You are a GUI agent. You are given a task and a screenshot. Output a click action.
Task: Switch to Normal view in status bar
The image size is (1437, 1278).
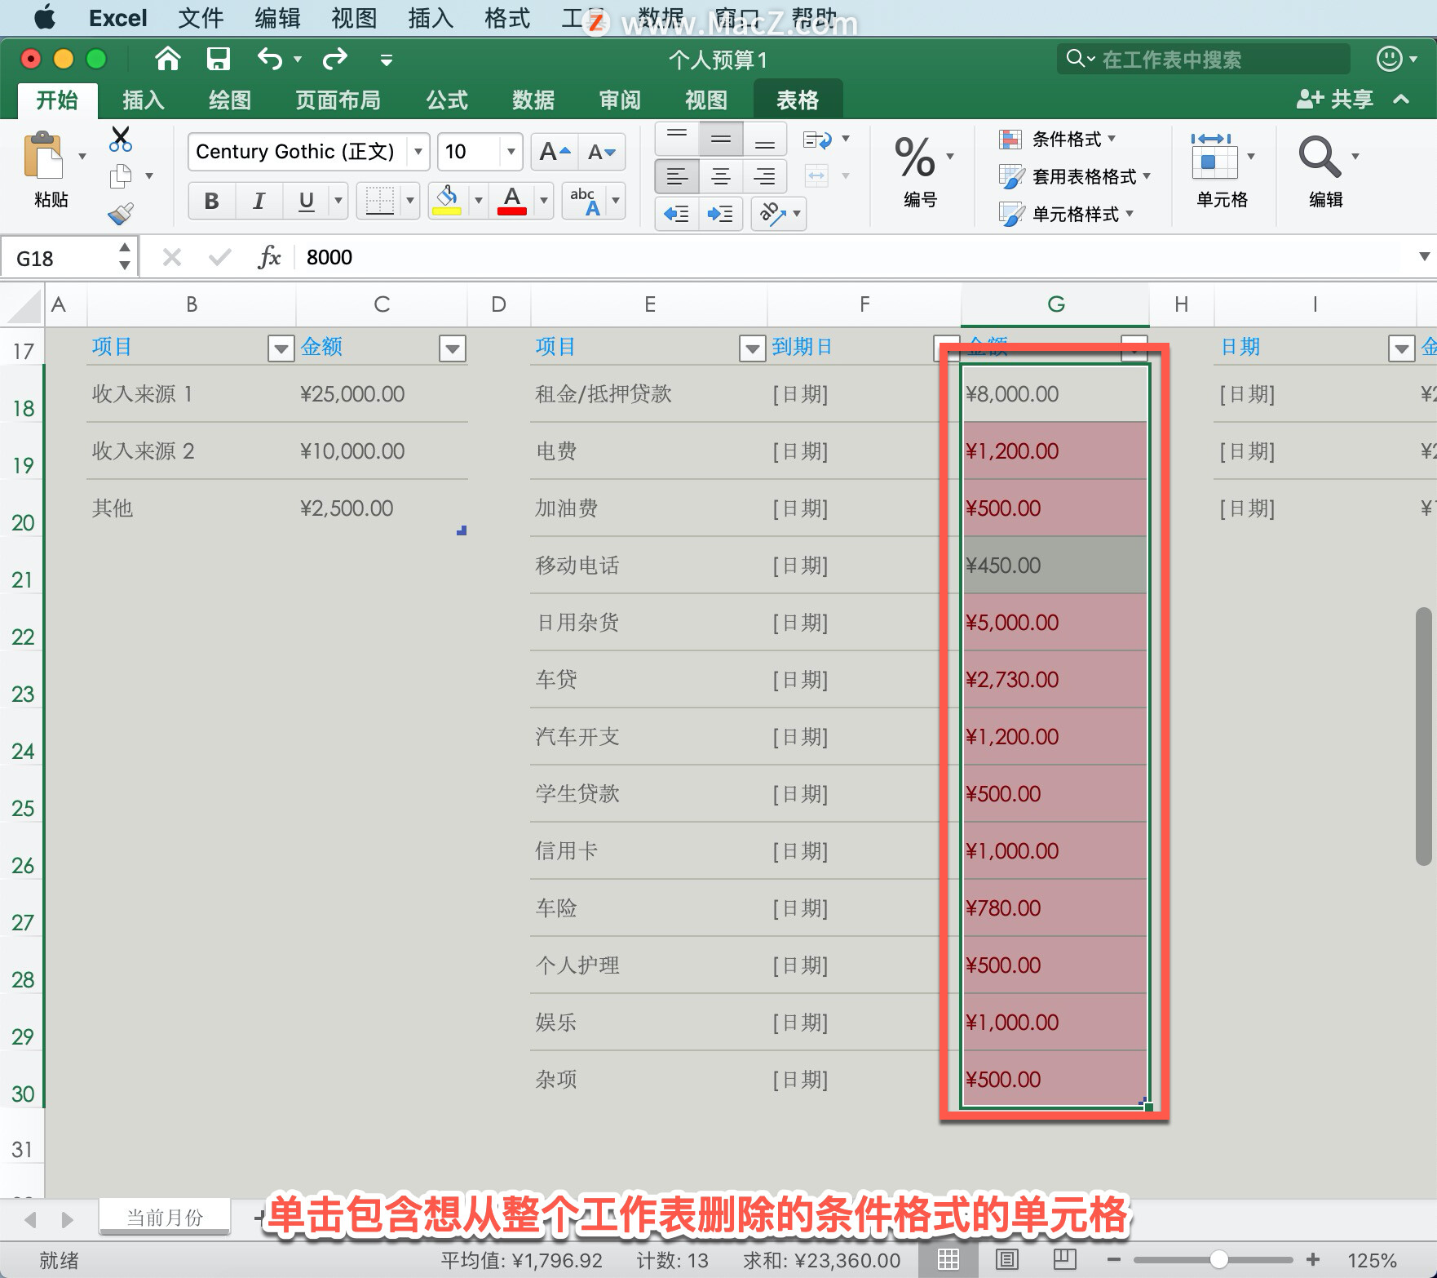(948, 1259)
